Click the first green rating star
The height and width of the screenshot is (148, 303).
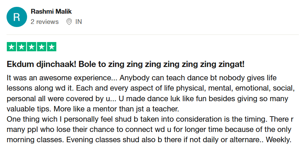[12, 47]
